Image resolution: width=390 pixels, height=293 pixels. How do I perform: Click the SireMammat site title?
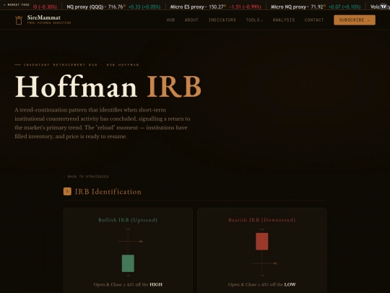click(x=44, y=17)
